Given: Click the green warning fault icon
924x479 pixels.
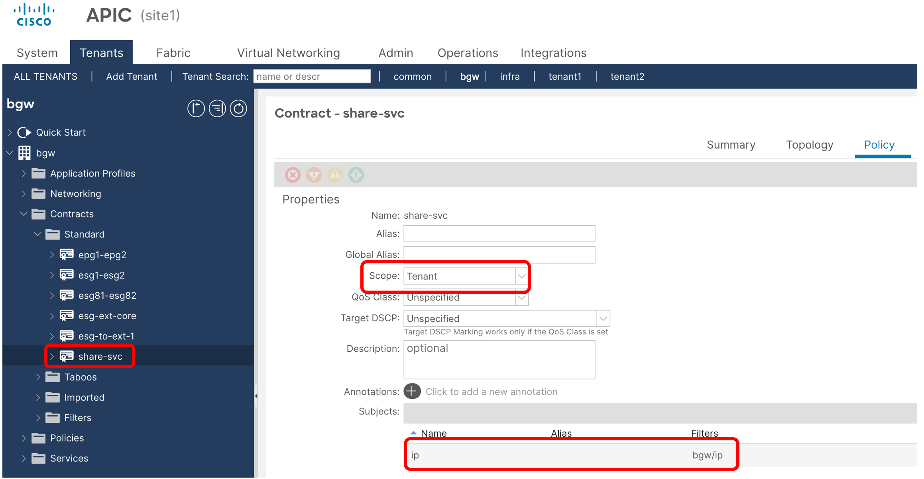Looking at the screenshot, I should coord(356,175).
